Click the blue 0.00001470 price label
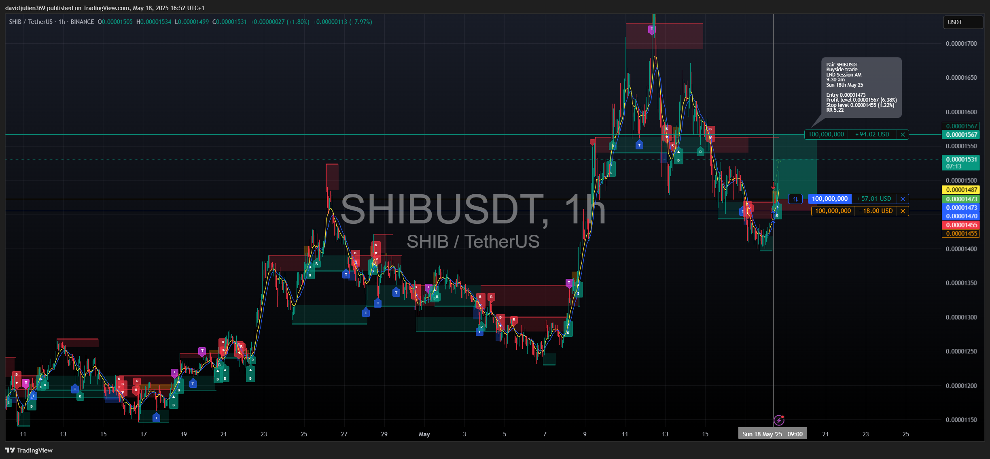The width and height of the screenshot is (990, 459). coord(961,216)
